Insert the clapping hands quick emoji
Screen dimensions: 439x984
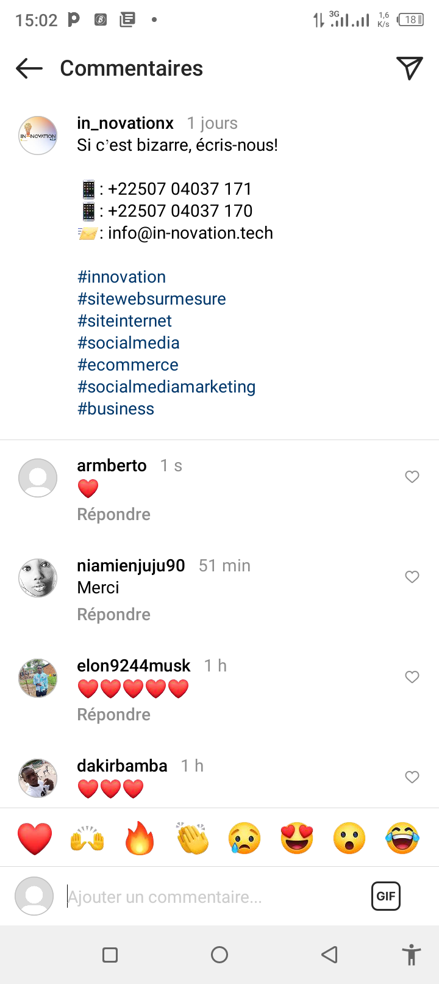pos(192,838)
